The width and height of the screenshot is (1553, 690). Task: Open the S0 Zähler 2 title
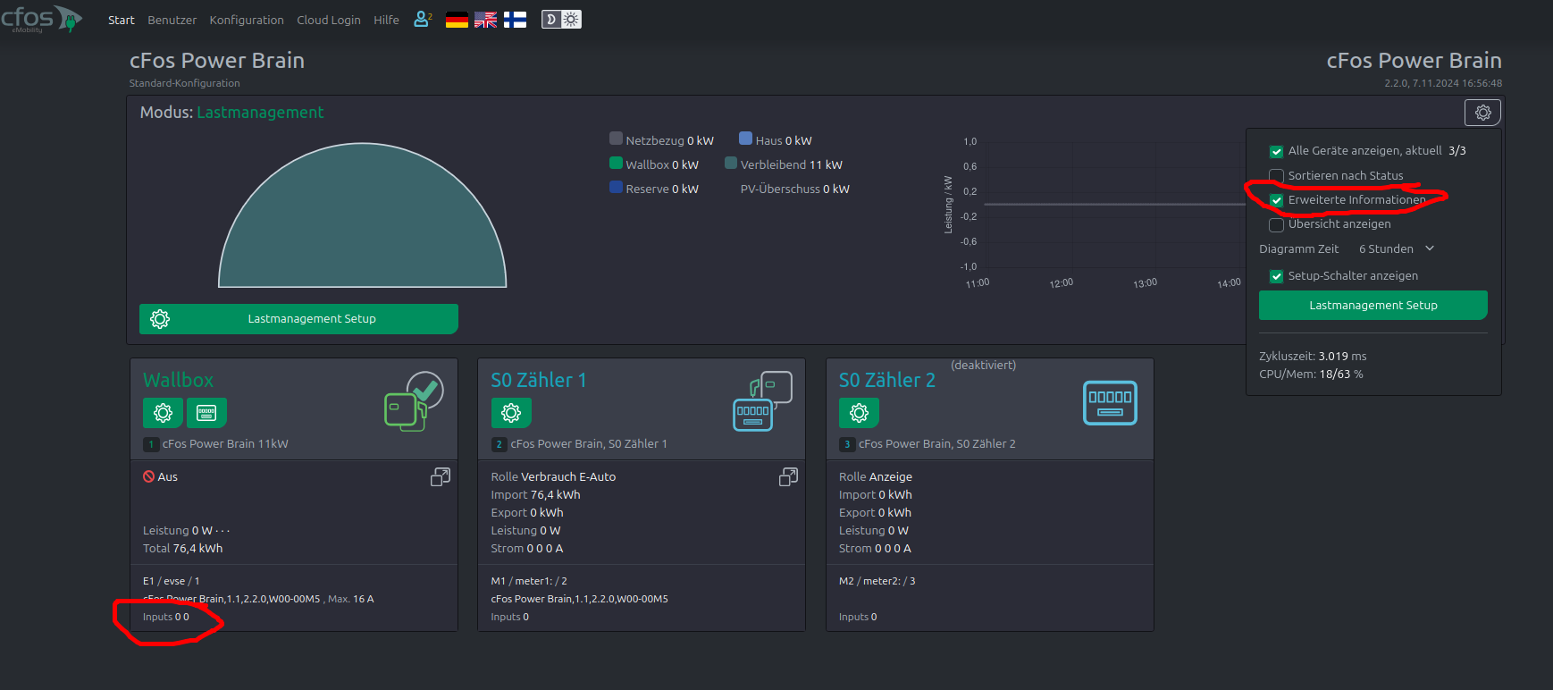tap(887, 380)
